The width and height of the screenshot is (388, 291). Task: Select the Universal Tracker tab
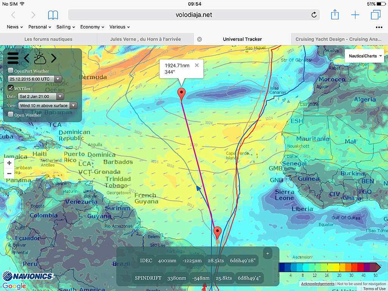click(x=242, y=39)
